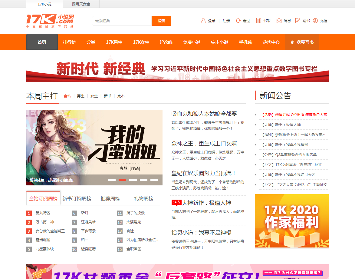Click the 热点 hot tag badge
The width and height of the screenshot is (355, 279).
pos(176,202)
